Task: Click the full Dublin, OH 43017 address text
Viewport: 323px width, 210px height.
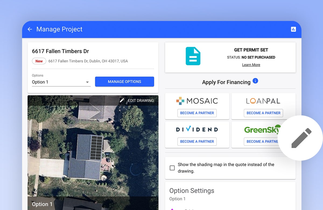Action: click(88, 61)
